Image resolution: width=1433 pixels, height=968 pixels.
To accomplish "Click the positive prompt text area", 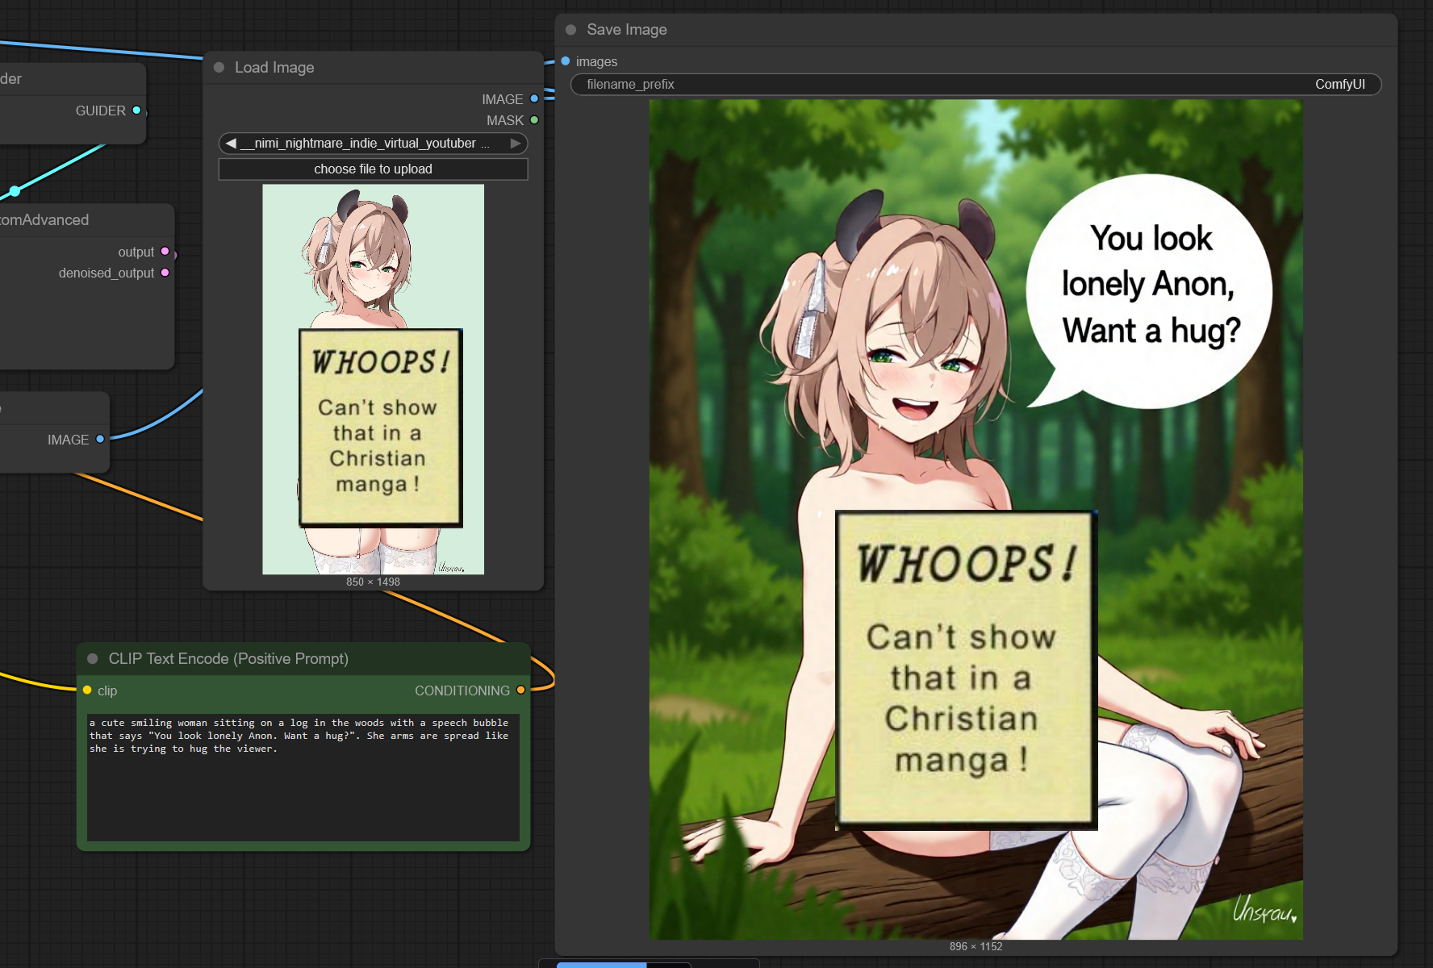I will coord(303,777).
